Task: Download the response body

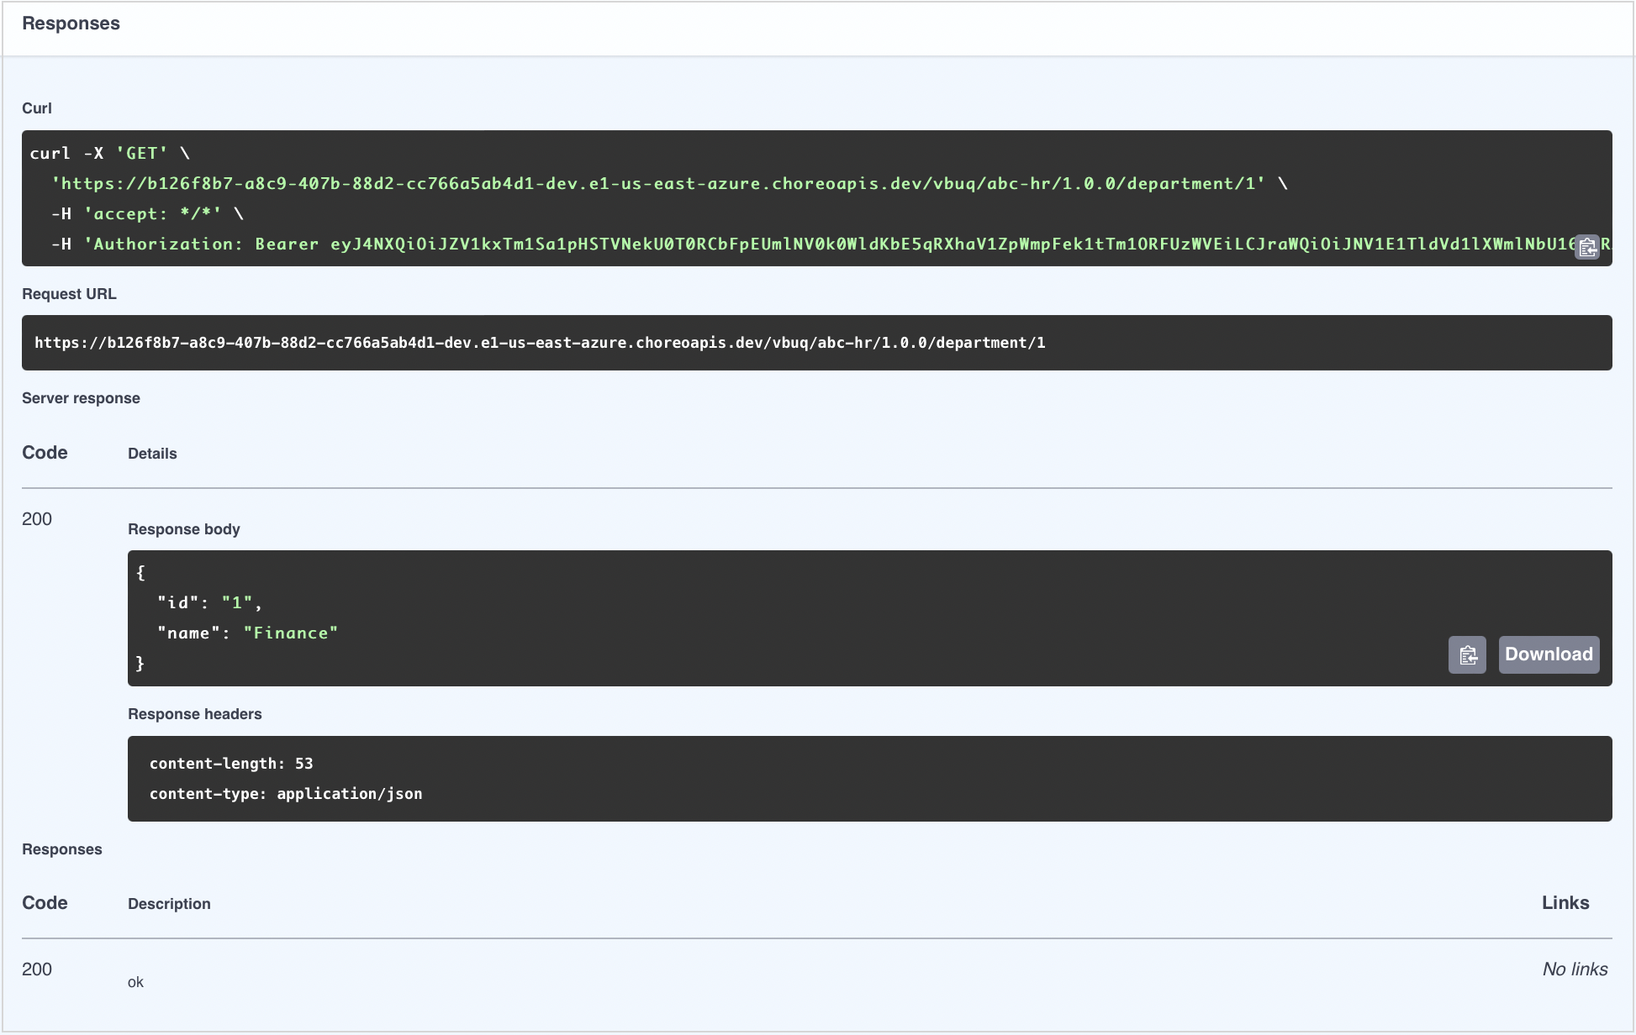Action: (x=1549, y=654)
